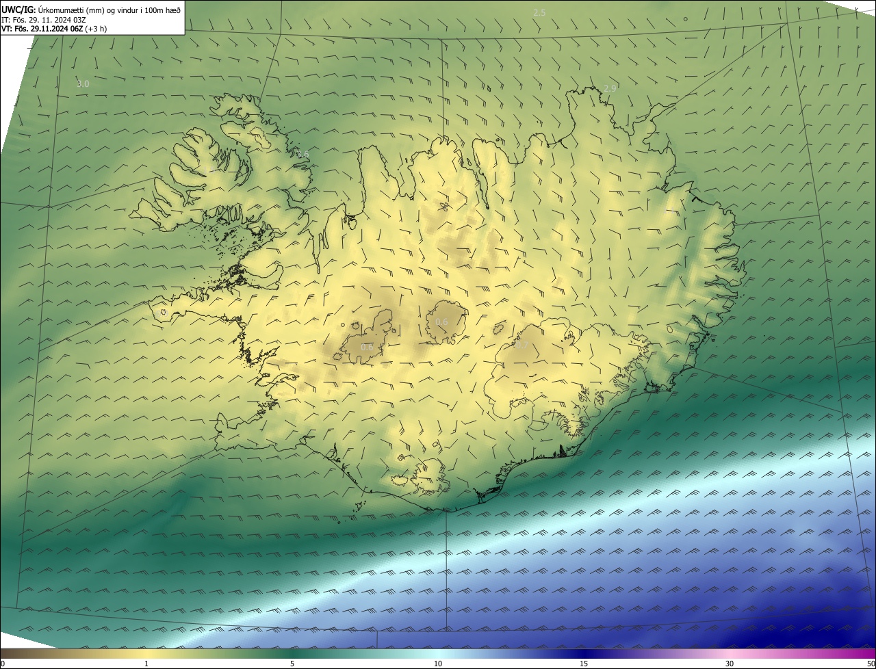Click the '2.9' value label on the map
The width and height of the screenshot is (876, 669).
[x=610, y=89]
